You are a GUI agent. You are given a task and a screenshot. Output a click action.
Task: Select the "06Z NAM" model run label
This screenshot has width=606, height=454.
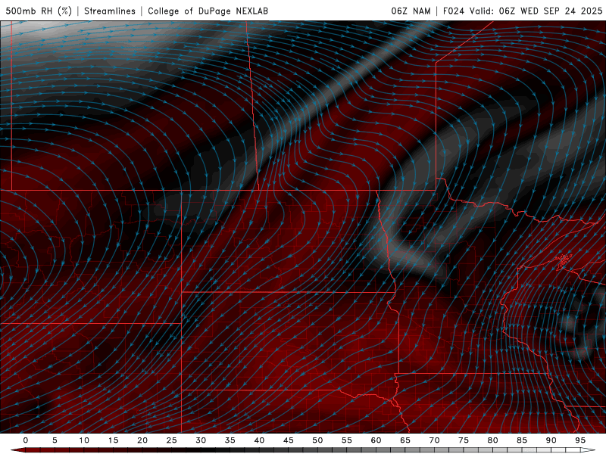click(411, 11)
